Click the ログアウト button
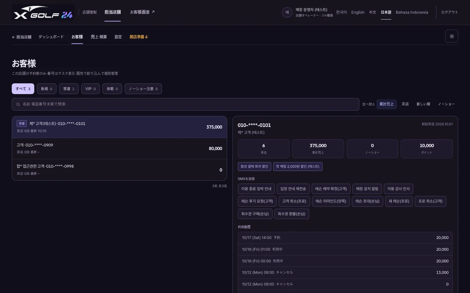The height and width of the screenshot is (293, 470). [x=449, y=12]
